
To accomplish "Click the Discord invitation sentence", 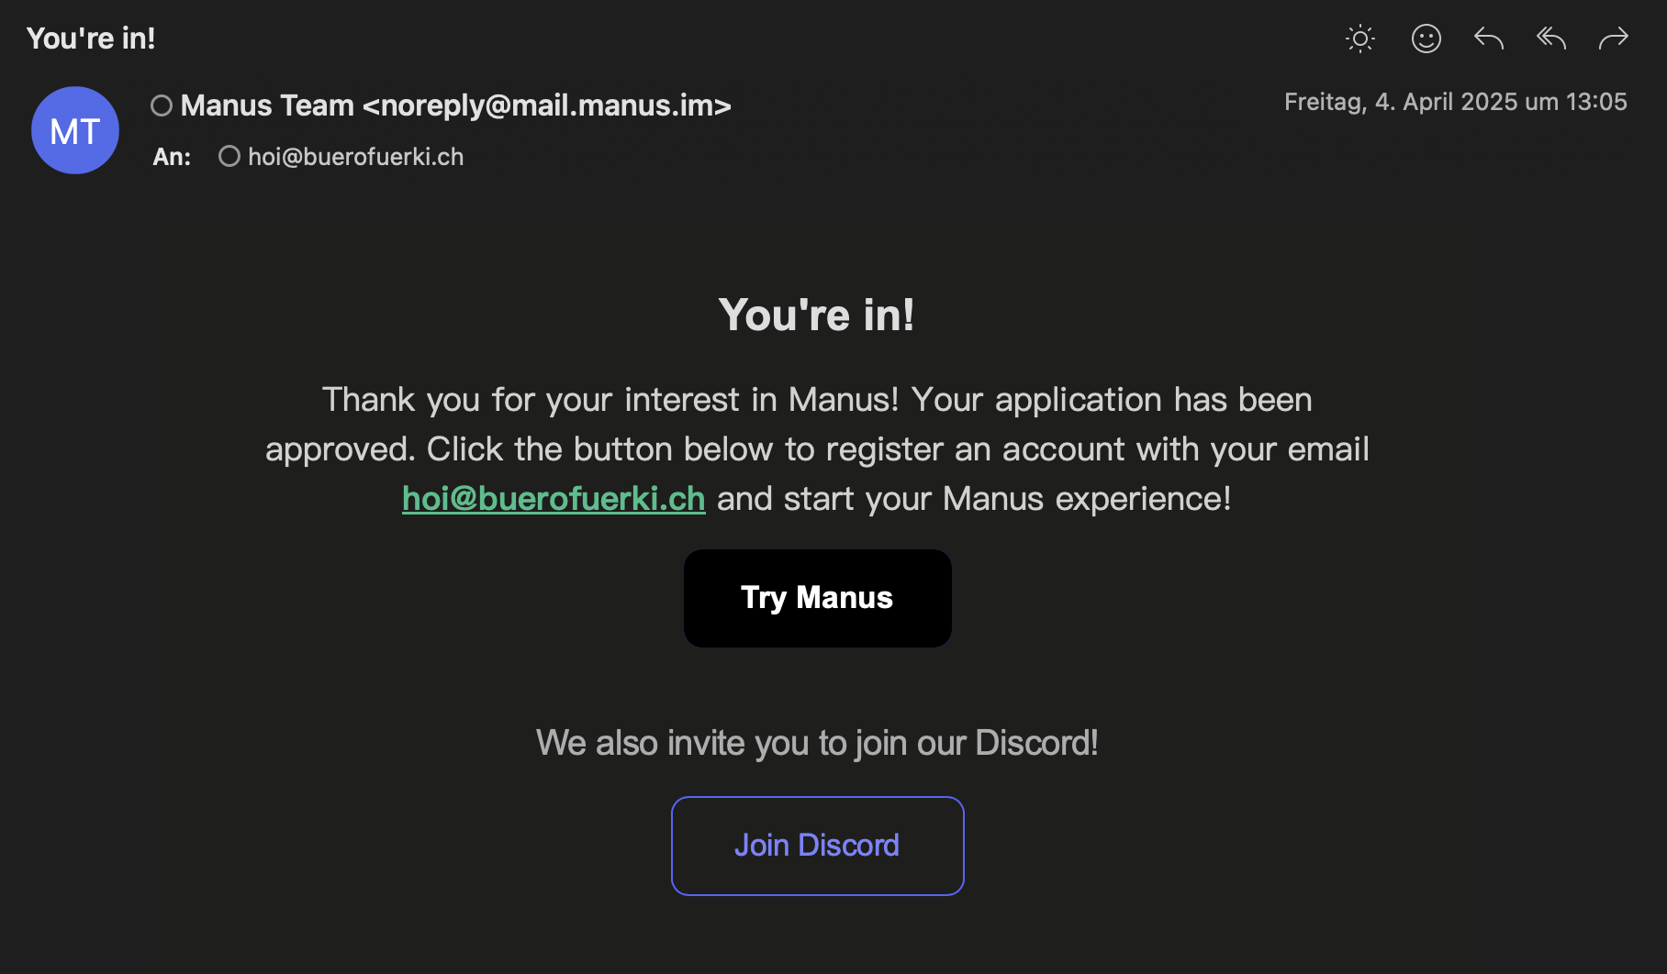I will click(817, 743).
